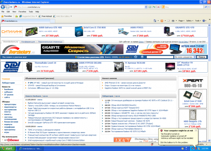Open the command bar Tools dropdown
This screenshot has width=211, height=151.
click(x=198, y=21)
